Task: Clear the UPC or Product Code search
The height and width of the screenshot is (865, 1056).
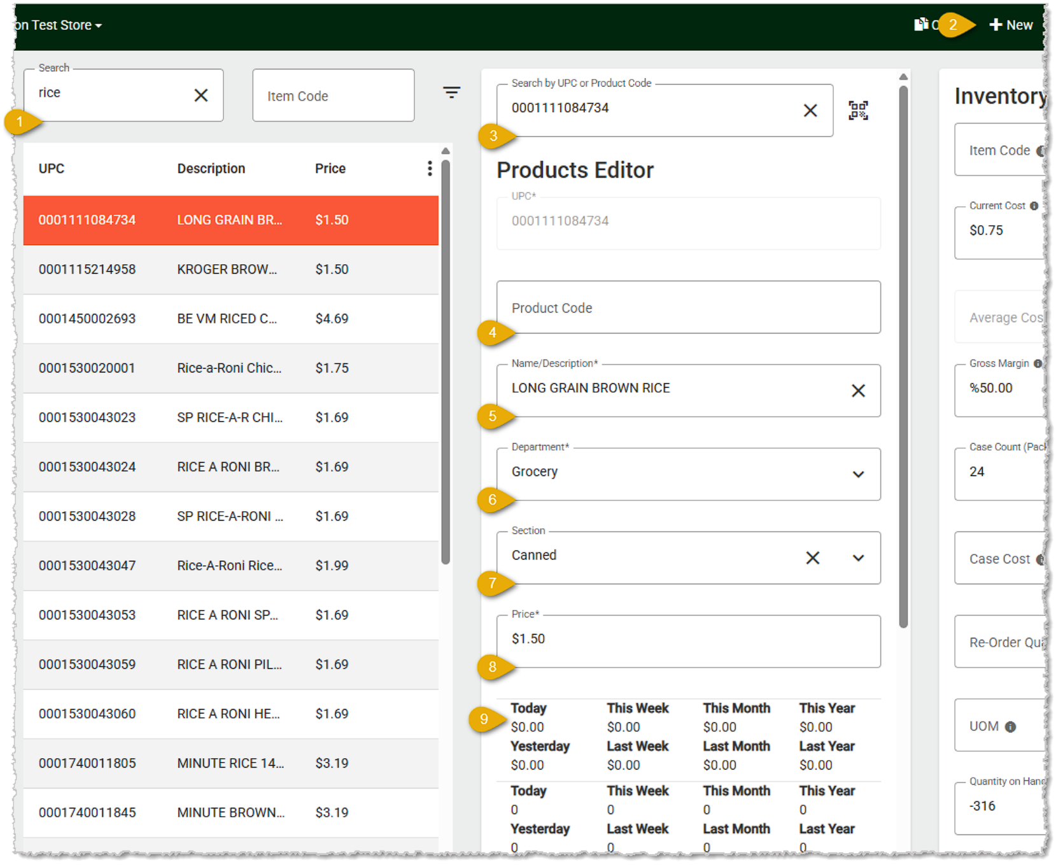Action: click(x=810, y=111)
